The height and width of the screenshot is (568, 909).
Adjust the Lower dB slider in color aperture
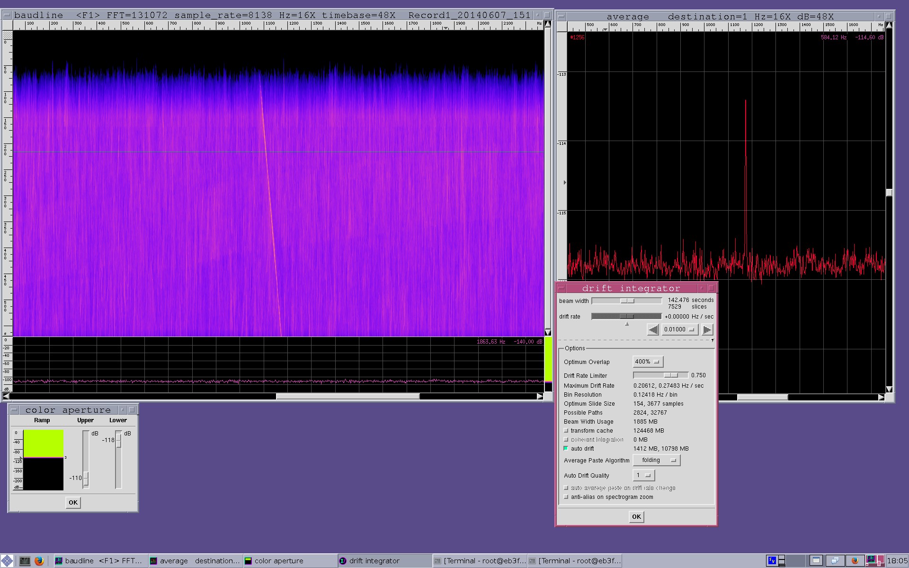pyautogui.click(x=118, y=459)
